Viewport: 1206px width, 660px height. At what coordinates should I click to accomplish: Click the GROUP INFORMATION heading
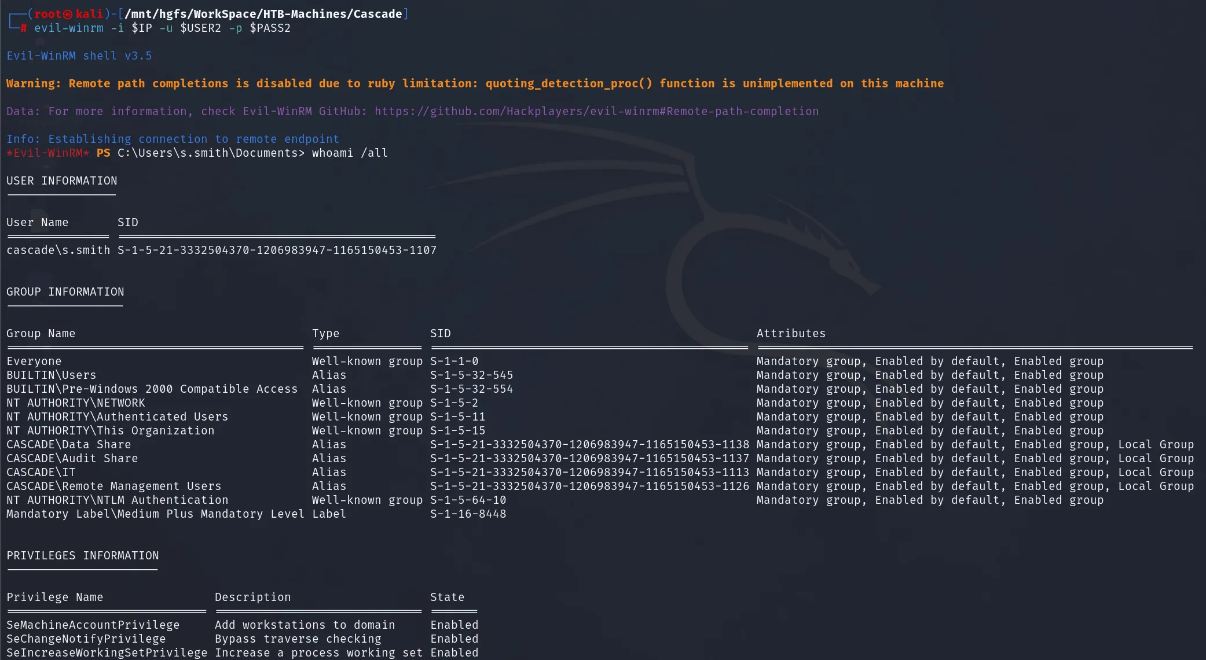[65, 292]
